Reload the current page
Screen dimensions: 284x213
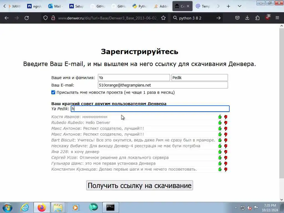click(x=27, y=18)
